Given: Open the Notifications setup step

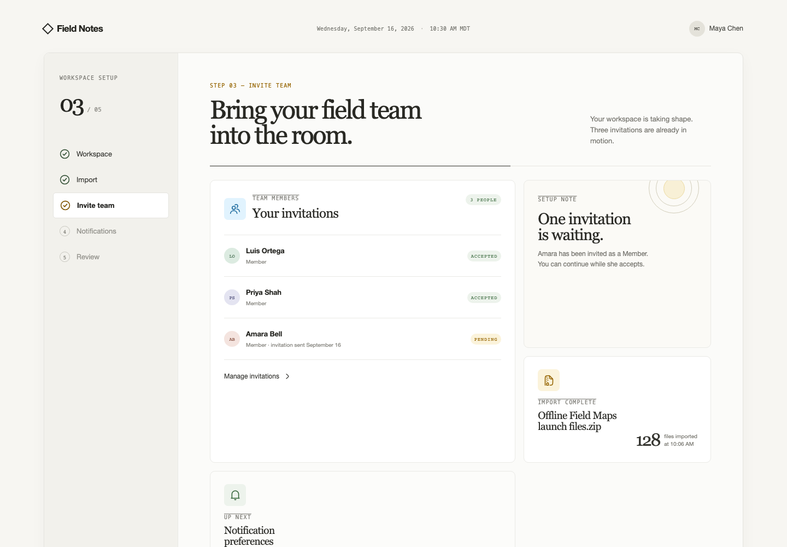Looking at the screenshot, I should point(111,231).
